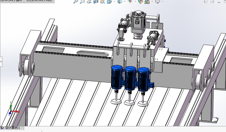Expand the View Orientation dropdown arrow

(115, 2)
